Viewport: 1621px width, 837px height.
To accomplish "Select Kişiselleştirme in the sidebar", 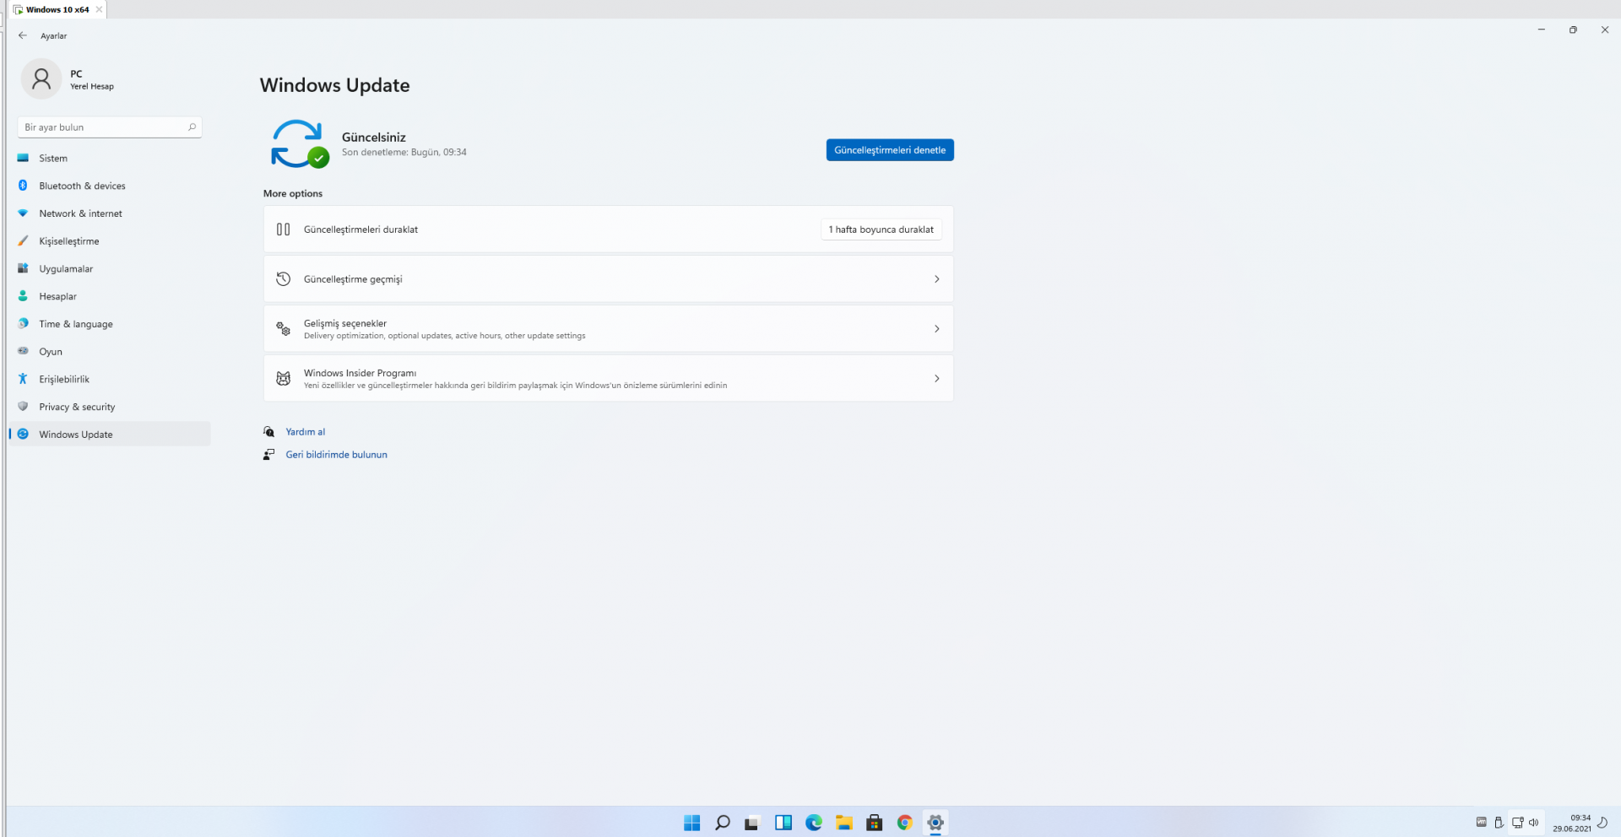I will coord(110,241).
